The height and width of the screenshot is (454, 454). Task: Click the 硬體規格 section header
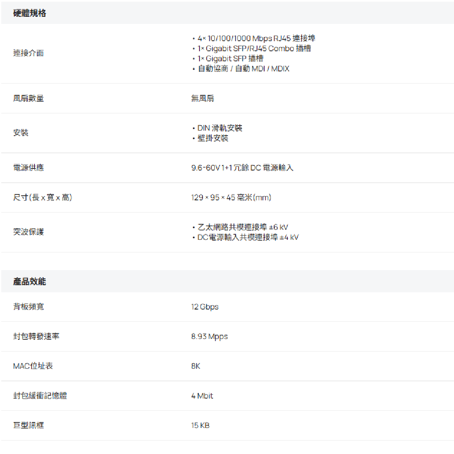[x=29, y=13]
